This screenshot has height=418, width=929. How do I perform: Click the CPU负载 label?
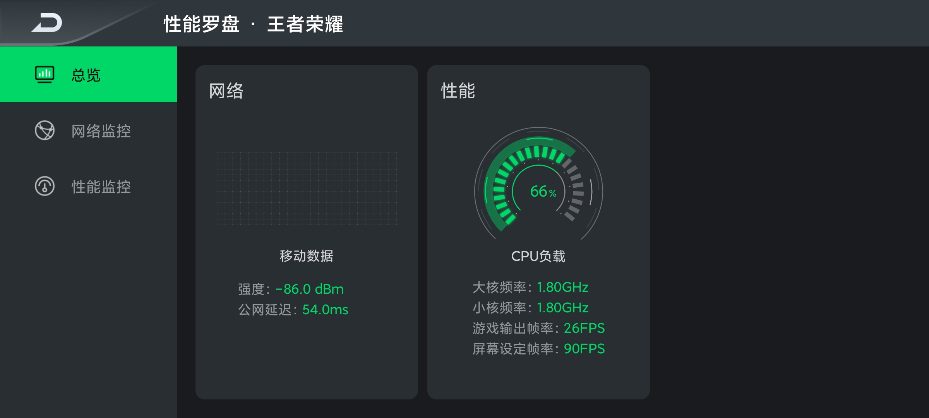538,256
